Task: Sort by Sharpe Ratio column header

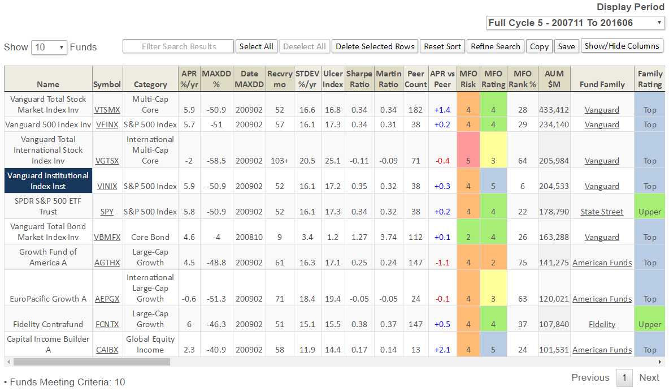Action: pyautogui.click(x=359, y=79)
